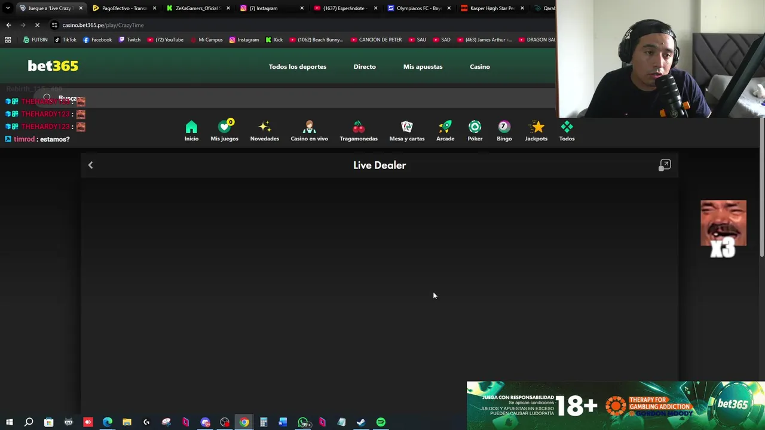Open Todos los deportes section

[298, 67]
